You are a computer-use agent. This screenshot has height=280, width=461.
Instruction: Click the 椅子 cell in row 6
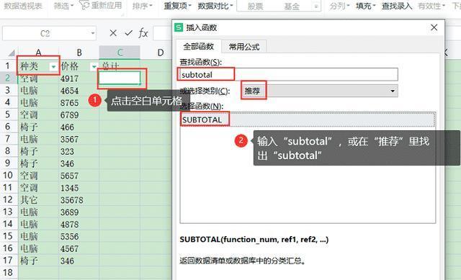[38, 127]
